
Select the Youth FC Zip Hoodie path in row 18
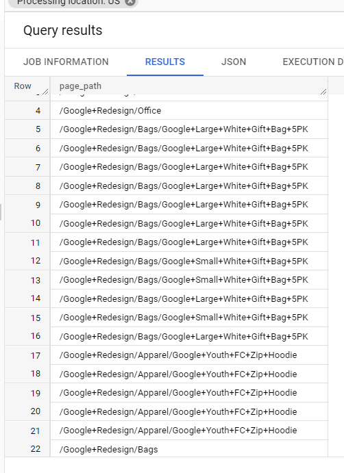(x=178, y=374)
